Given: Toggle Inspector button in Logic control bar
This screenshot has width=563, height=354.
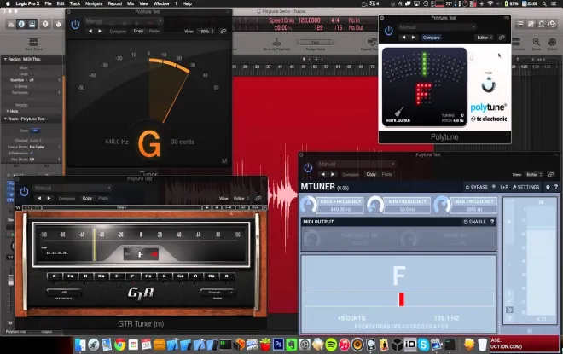Looking at the screenshot, I should tap(21, 24).
